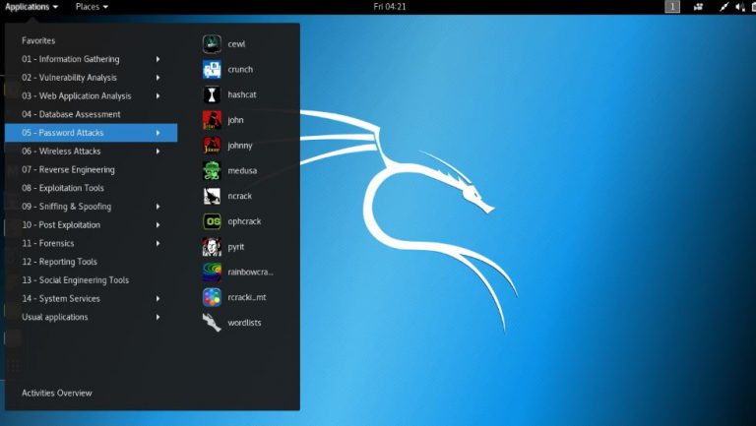Screen dimensions: 756x426
Task: Expand the Usual applications submenu arrow
Action: [157, 317]
